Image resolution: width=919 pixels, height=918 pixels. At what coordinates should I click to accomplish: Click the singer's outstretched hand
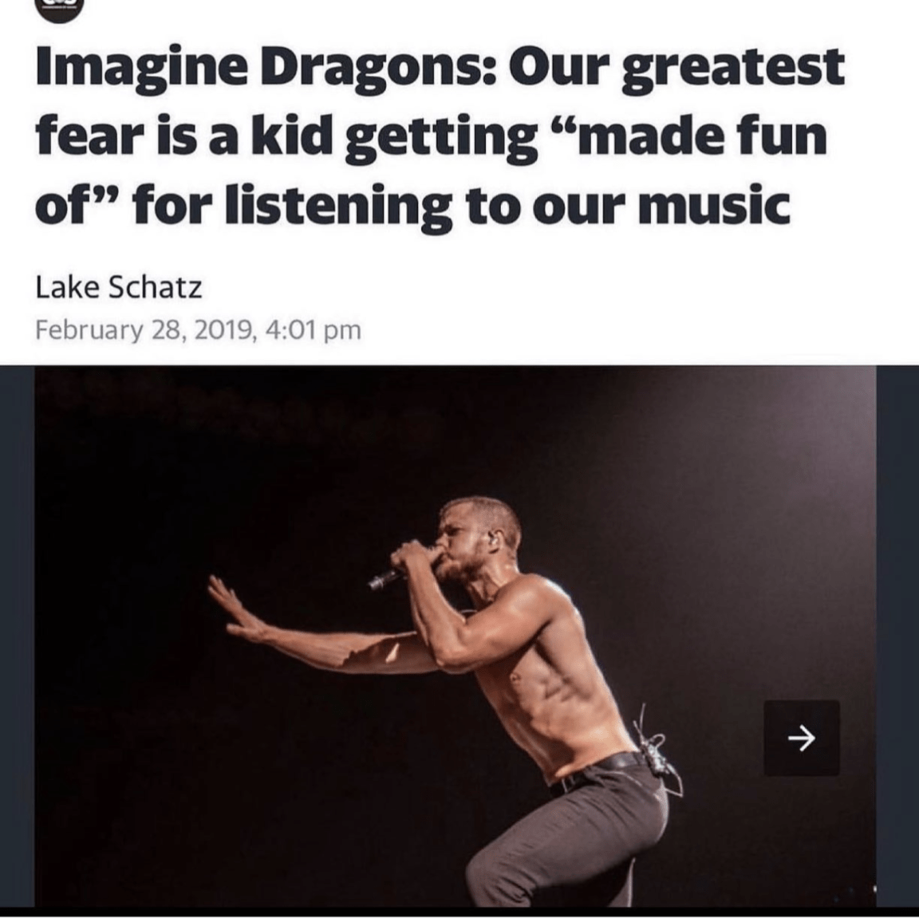click(235, 609)
